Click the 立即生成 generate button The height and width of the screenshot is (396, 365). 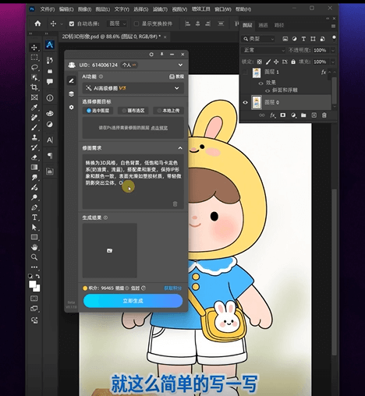pyautogui.click(x=133, y=301)
